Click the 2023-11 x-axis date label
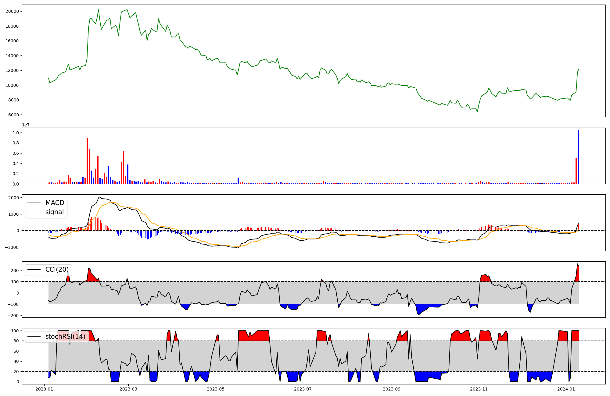This screenshot has height=396, width=610. 479,389
